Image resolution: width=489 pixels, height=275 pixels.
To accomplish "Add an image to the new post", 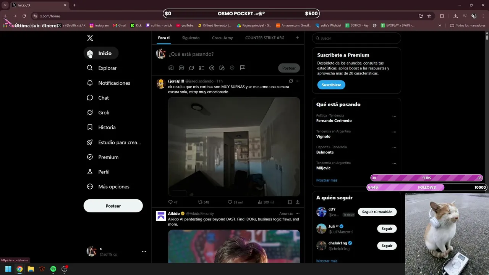I will tap(171, 68).
